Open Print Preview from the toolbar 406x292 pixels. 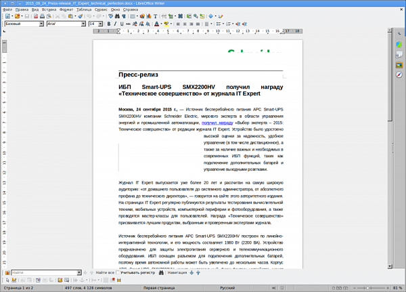(x=49, y=16)
